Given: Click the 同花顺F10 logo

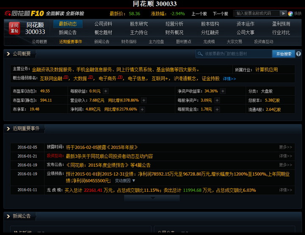Looking at the screenshot, I should (24, 13).
